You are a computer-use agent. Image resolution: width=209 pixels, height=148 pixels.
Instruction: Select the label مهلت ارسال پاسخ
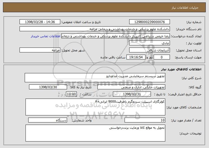[x=188, y=58]
